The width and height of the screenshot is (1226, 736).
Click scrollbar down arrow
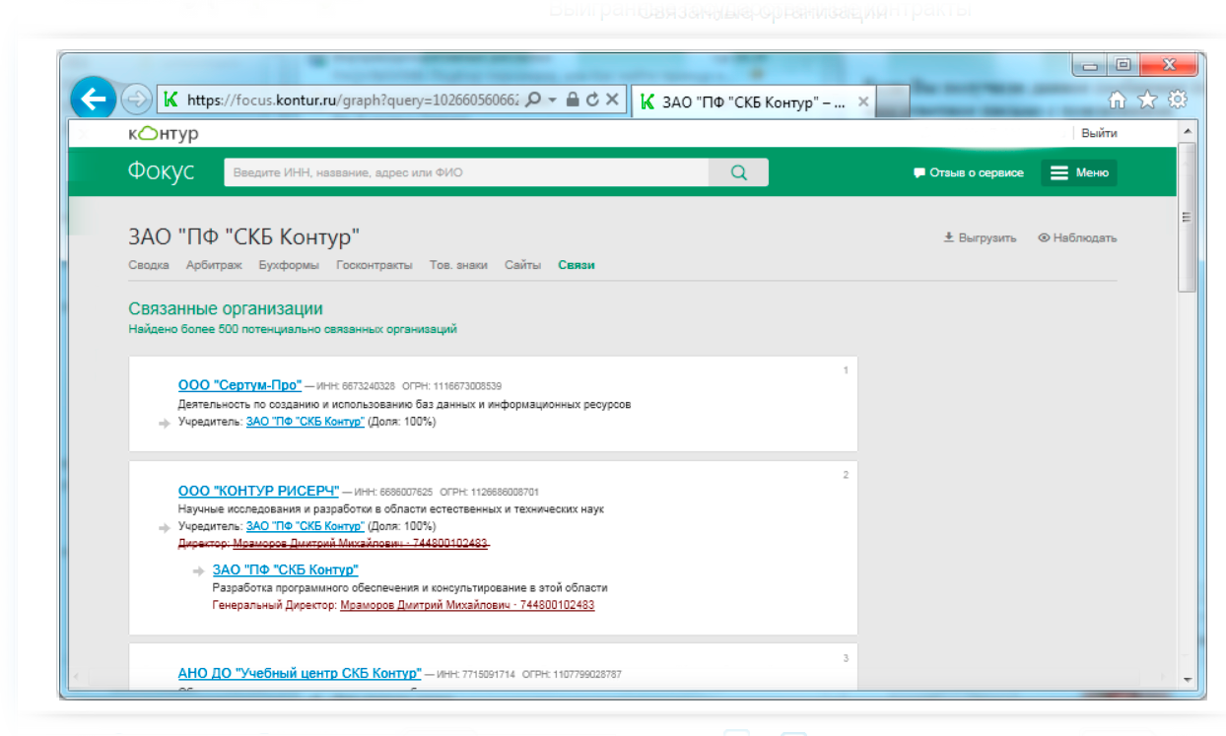[x=1187, y=679]
